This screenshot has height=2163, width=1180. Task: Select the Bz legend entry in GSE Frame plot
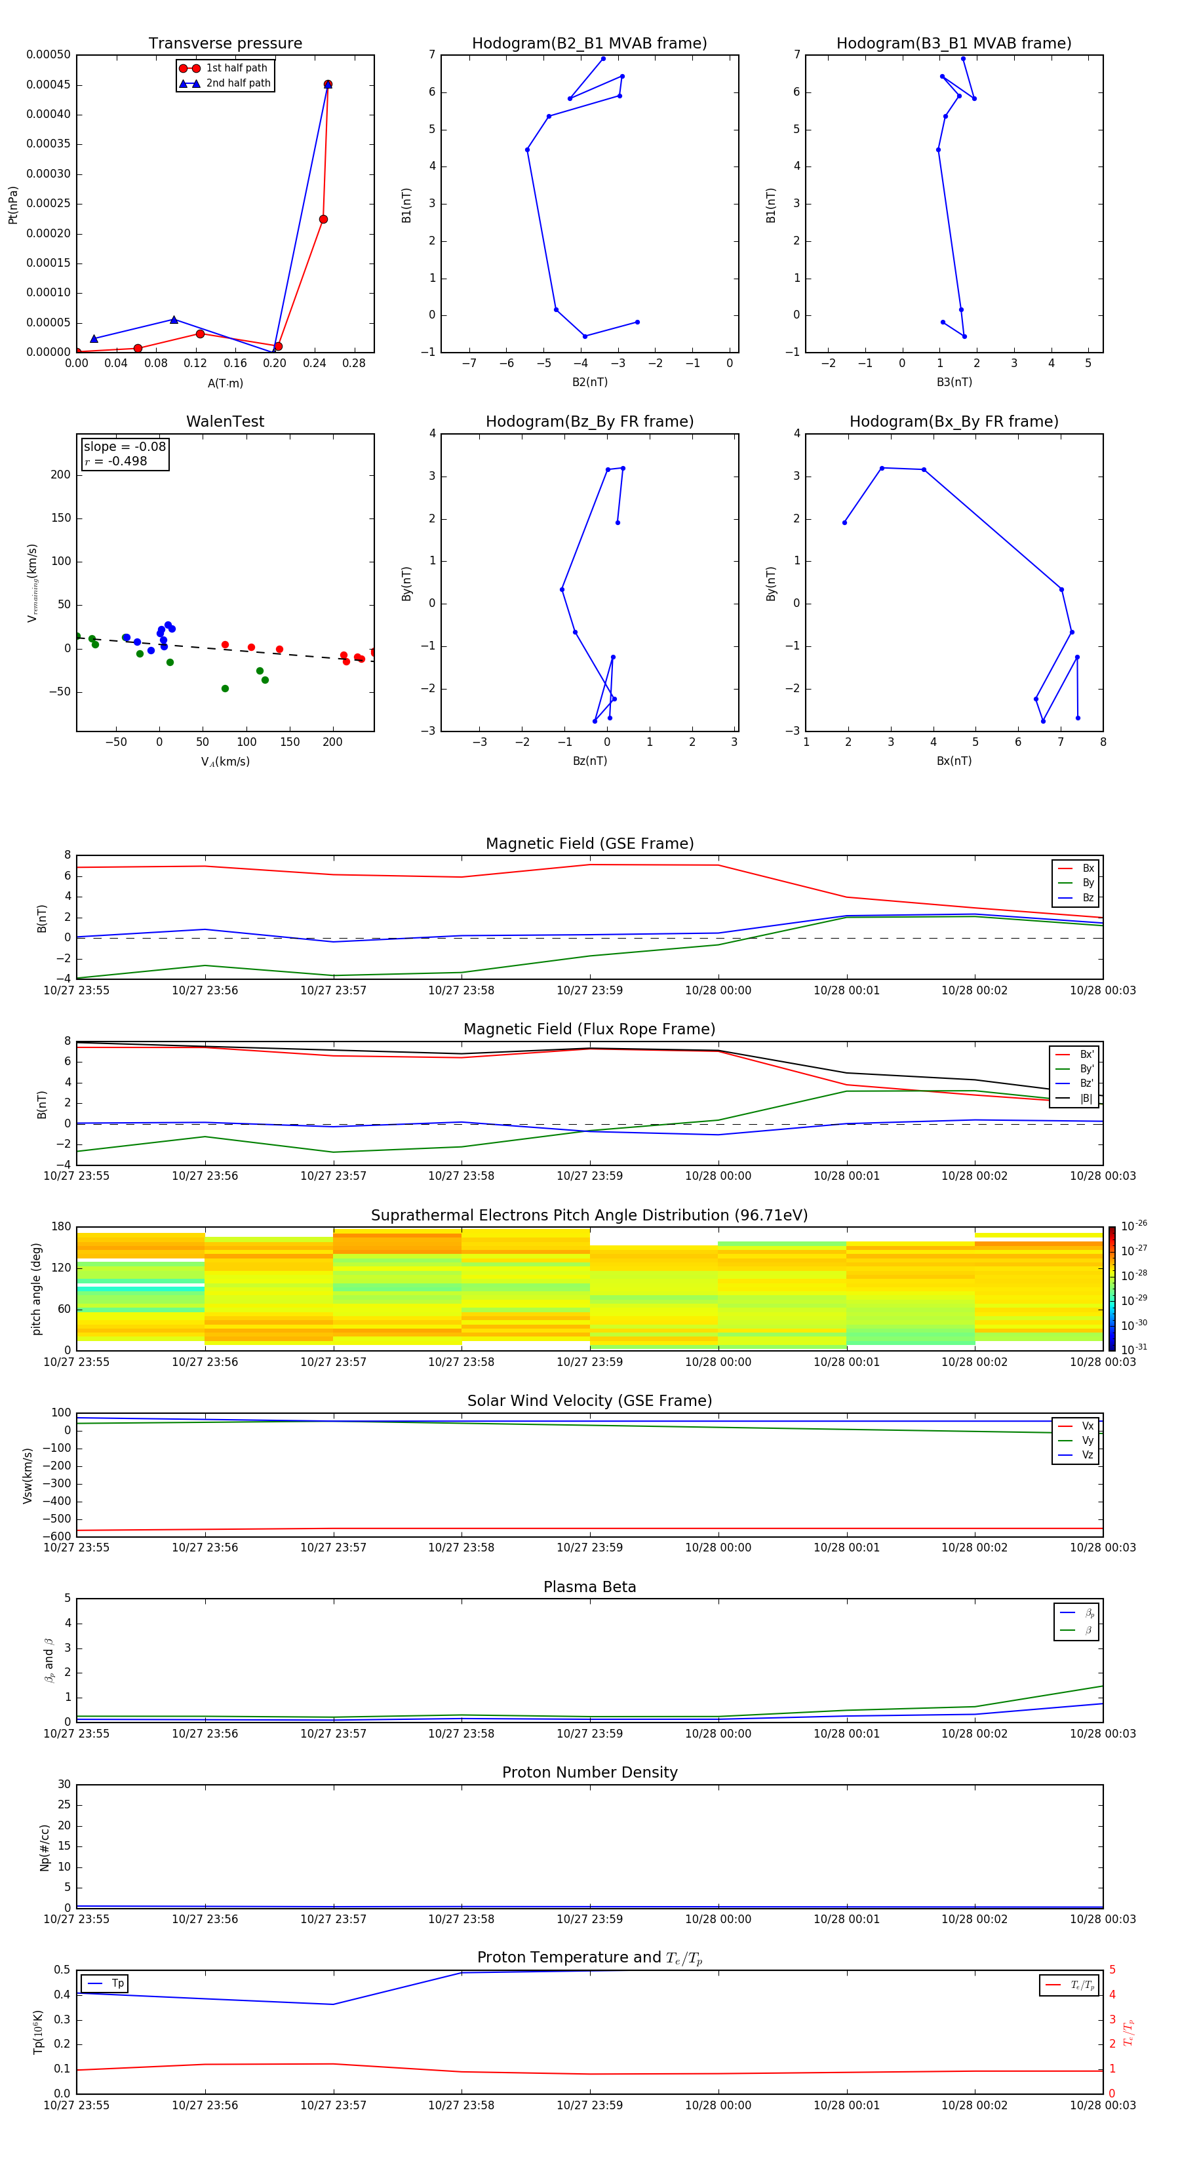pyautogui.click(x=1076, y=897)
